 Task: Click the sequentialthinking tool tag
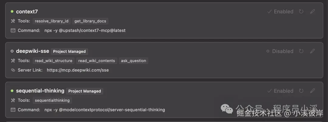coord(52,100)
